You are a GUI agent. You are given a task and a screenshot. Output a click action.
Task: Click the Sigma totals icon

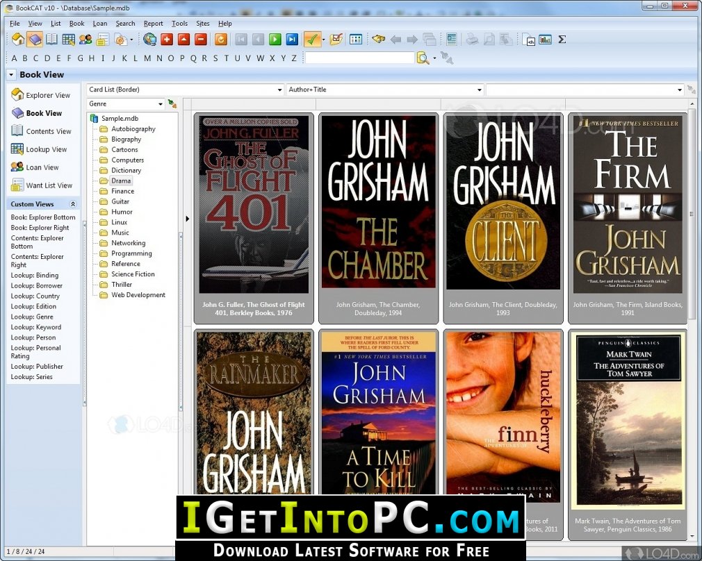coord(562,40)
